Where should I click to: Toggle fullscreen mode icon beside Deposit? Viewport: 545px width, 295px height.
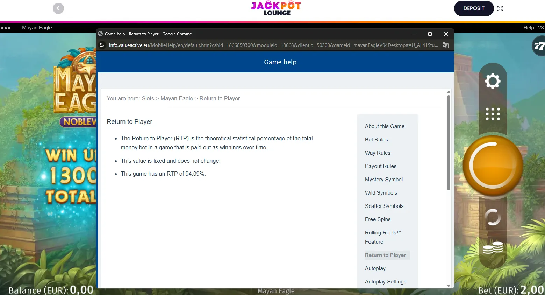500,9
